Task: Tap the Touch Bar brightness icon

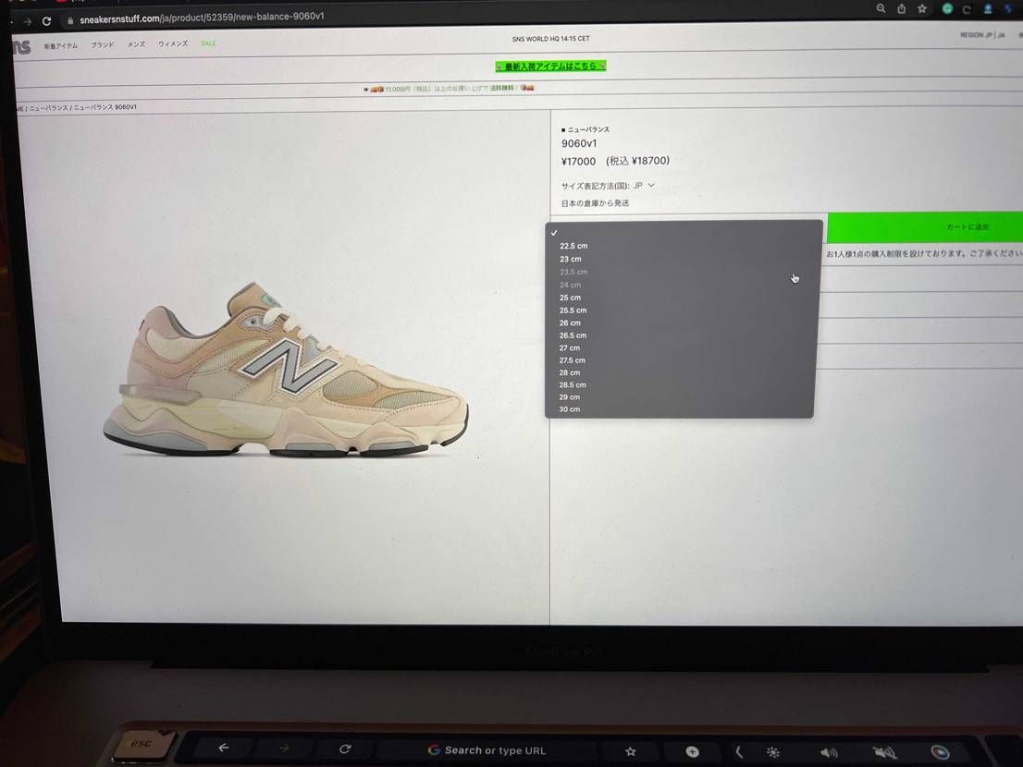Action: pyautogui.click(x=773, y=752)
